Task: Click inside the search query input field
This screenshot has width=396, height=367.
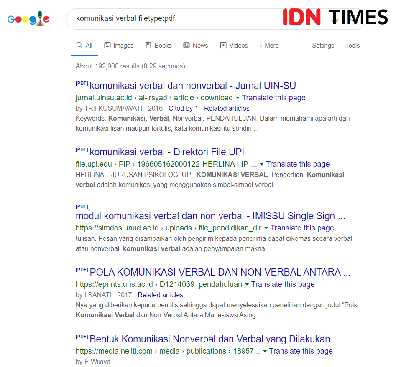Action: click(x=167, y=18)
